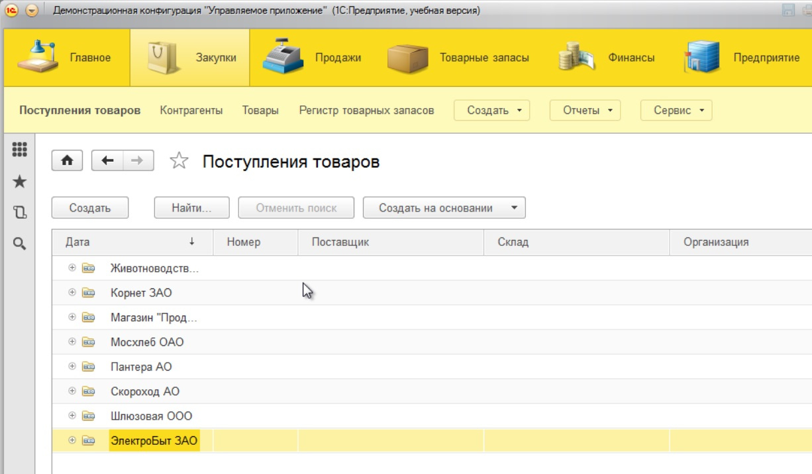This screenshot has height=474, width=812.
Task: Switch to the Продажи section
Action: tap(311, 58)
